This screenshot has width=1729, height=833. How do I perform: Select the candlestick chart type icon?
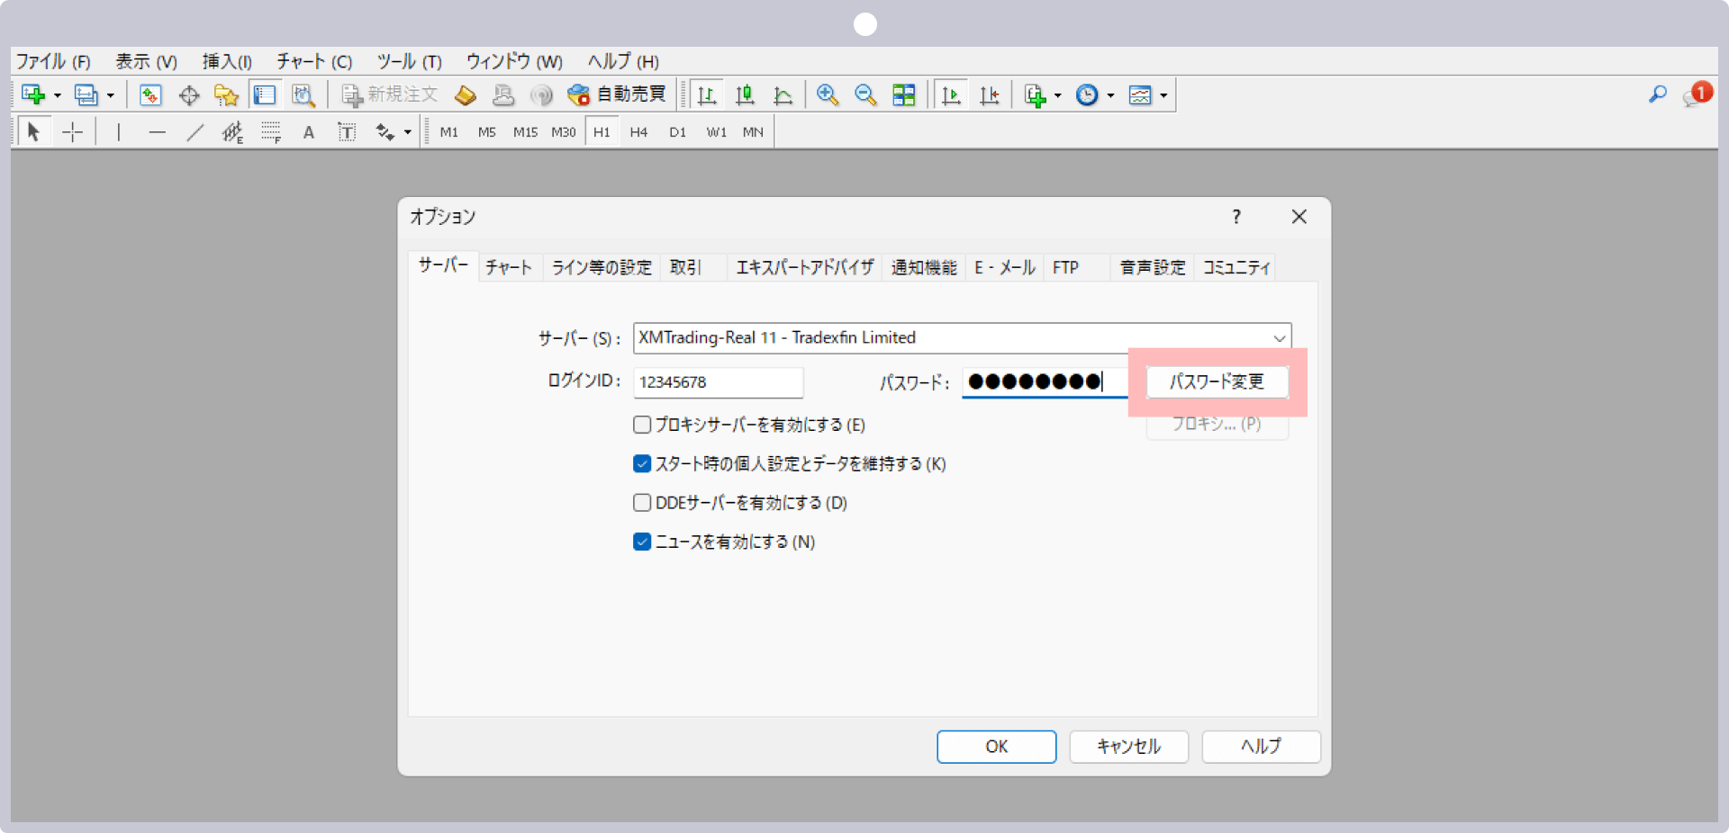(x=745, y=94)
